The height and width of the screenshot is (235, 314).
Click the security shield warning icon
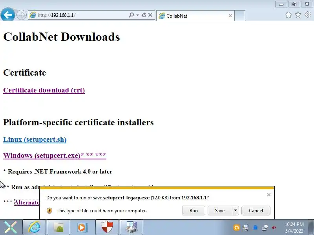[49, 211]
